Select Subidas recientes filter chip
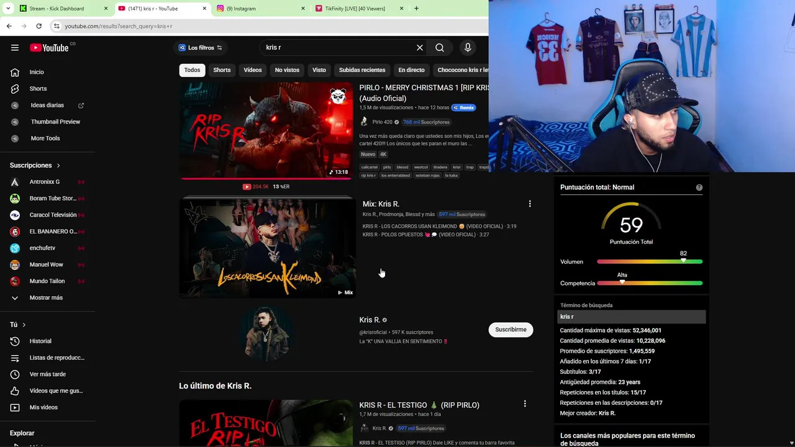The height and width of the screenshot is (447, 795). tap(362, 70)
